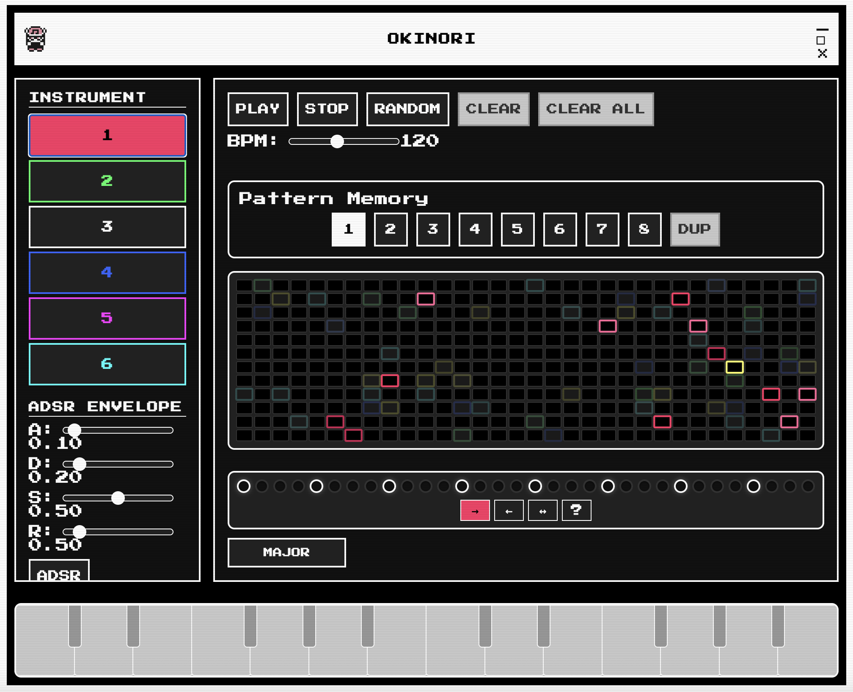Click the yellow highlighted grid cell
Image resolution: width=853 pixels, height=692 pixels.
735,367
